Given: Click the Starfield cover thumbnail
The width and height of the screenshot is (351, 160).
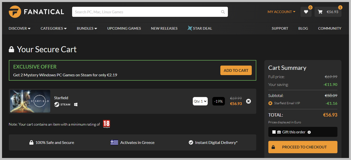Looking at the screenshot, I should click(x=30, y=101).
